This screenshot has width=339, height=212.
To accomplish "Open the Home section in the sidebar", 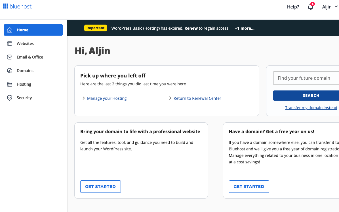I will tap(22, 30).
